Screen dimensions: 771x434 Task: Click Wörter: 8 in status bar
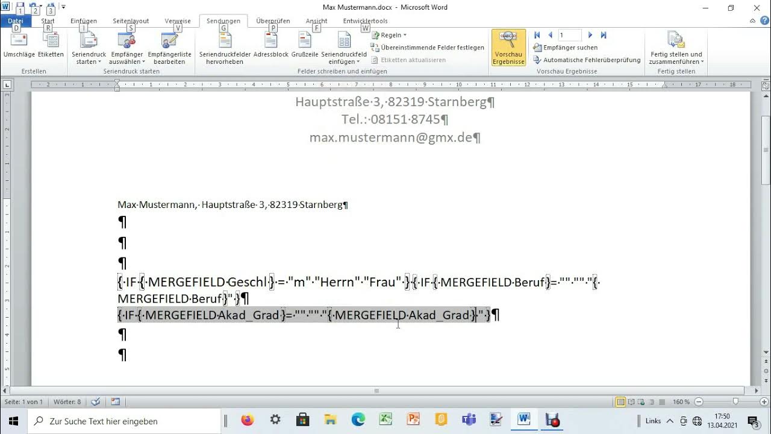coord(67,401)
